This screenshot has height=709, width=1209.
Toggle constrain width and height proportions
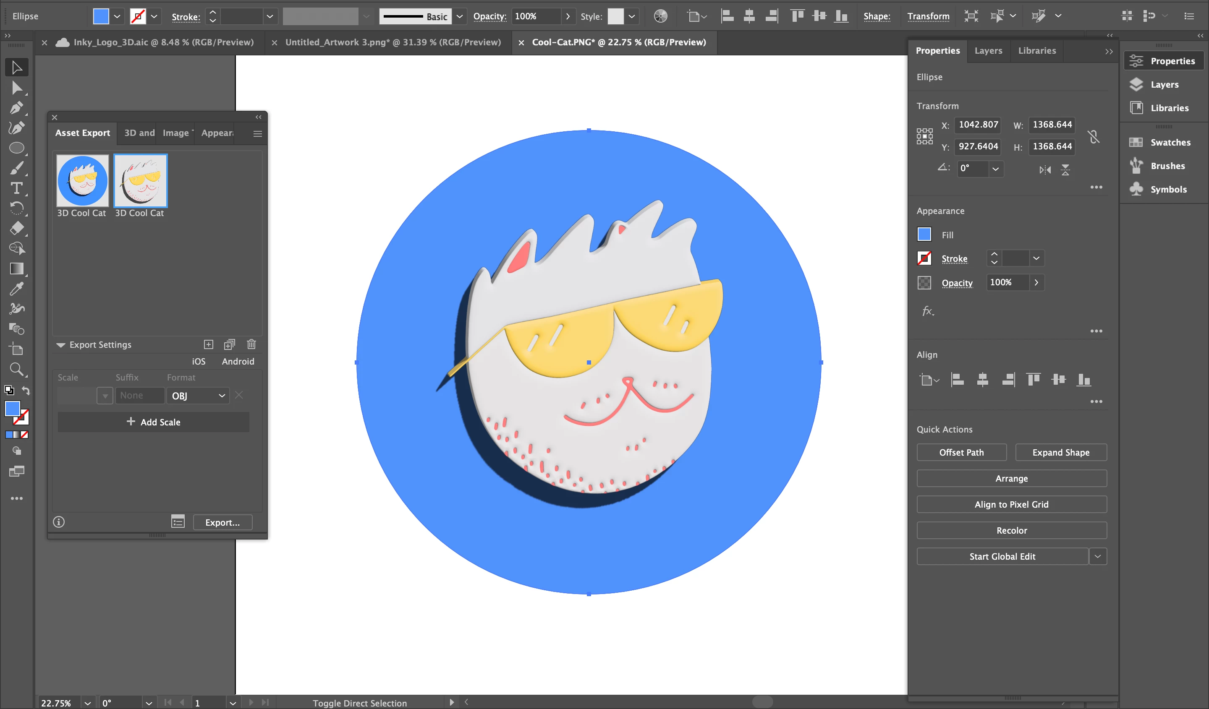coord(1094,137)
